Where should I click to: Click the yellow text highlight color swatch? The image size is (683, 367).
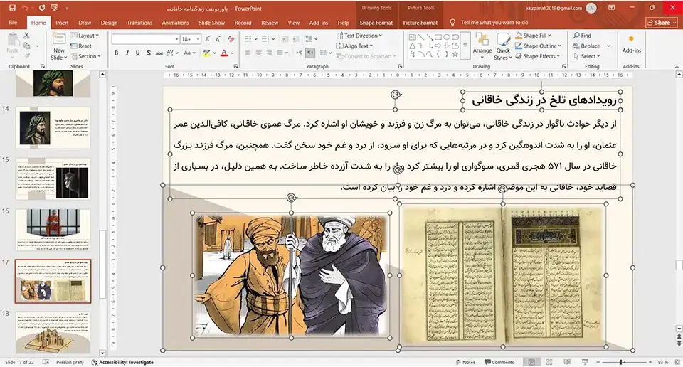(x=206, y=53)
